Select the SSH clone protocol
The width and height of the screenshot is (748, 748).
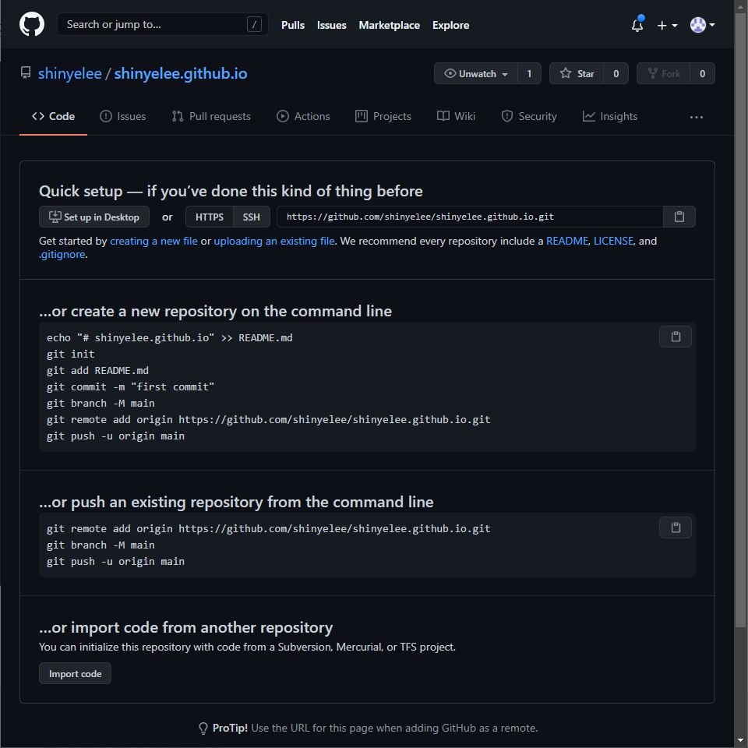(x=252, y=217)
